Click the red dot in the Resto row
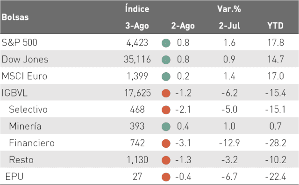This screenshot has width=299, height=185. click(166, 160)
